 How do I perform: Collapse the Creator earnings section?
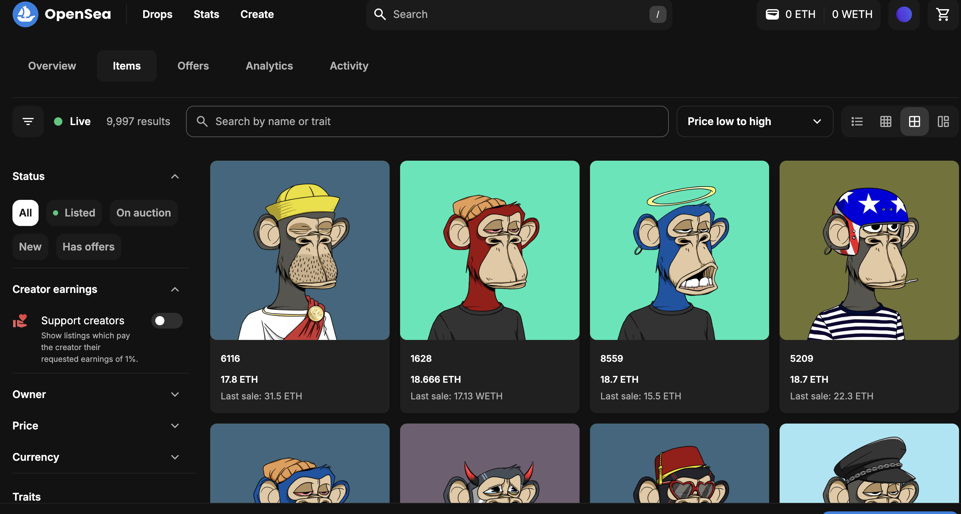pyautogui.click(x=175, y=290)
